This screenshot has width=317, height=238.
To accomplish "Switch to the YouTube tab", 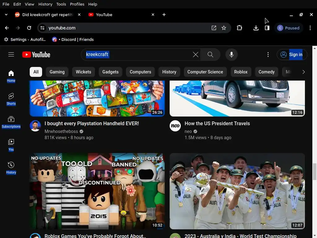I will point(121,15).
